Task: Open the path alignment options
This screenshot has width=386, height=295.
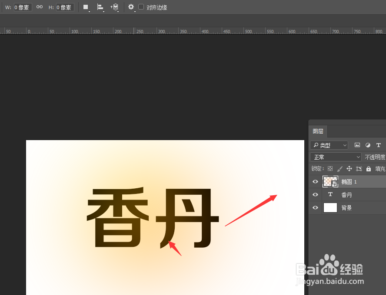Action: coord(101,7)
